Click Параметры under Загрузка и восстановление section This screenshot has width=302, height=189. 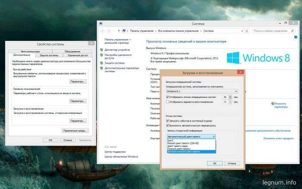tap(78, 121)
